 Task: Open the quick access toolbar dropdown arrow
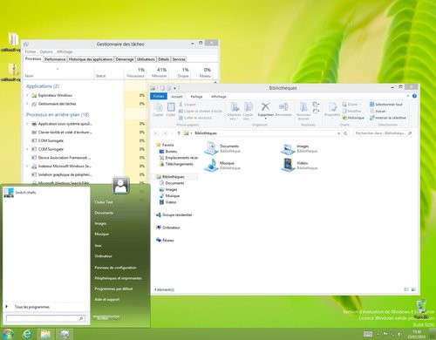174,88
